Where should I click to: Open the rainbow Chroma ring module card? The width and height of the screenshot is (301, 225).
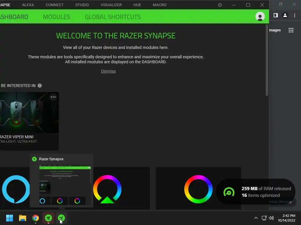198,189
